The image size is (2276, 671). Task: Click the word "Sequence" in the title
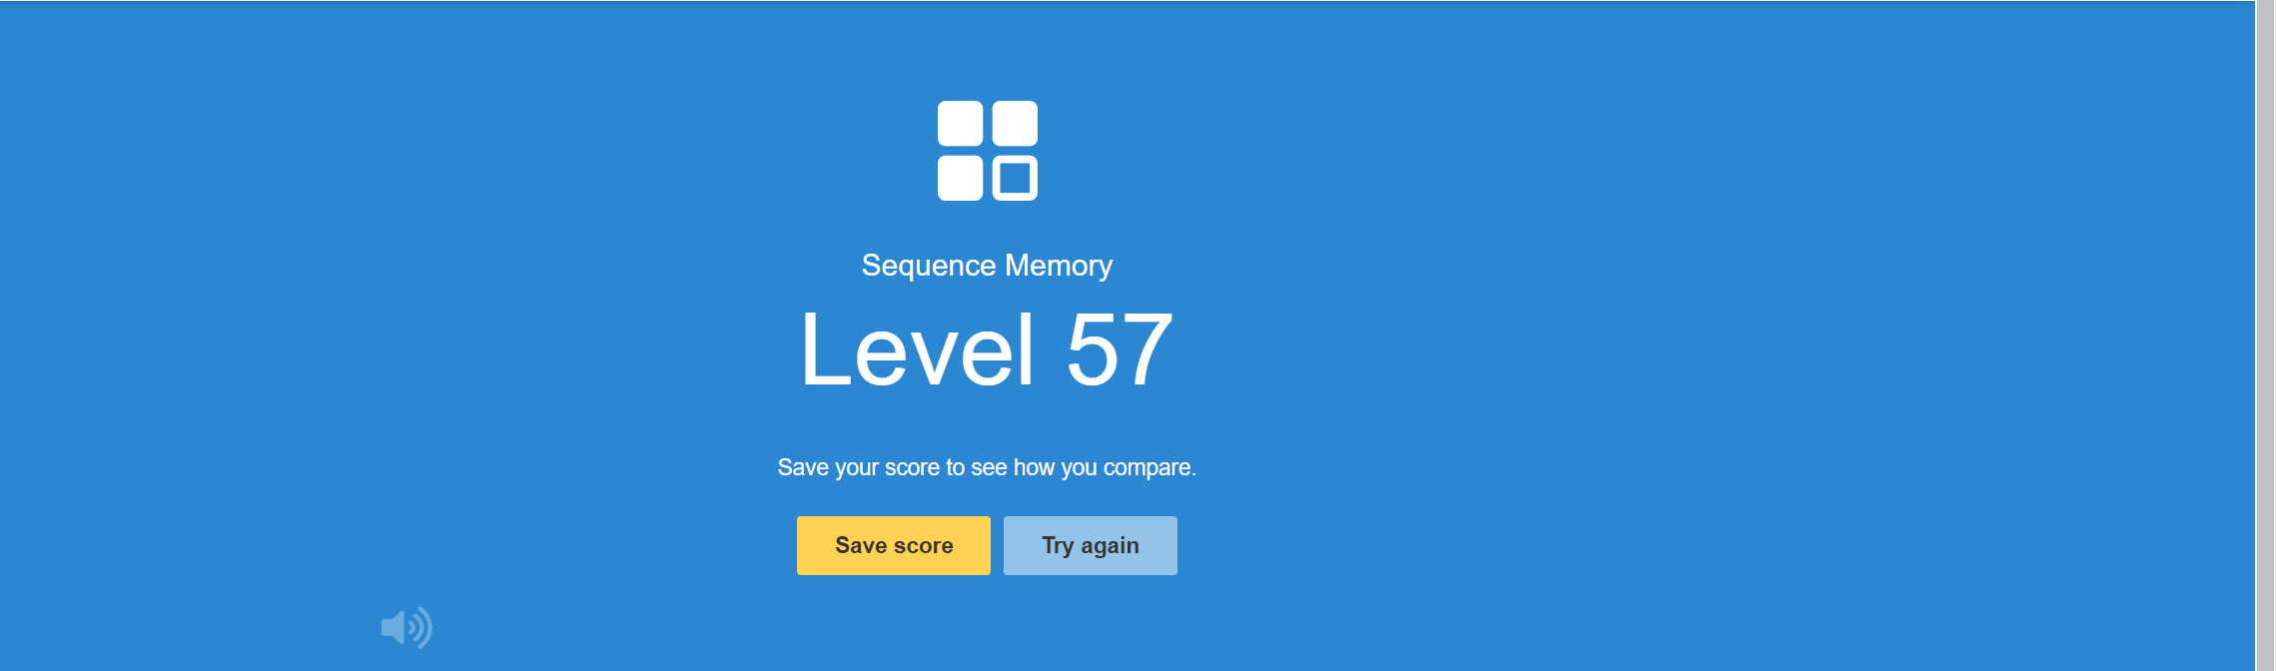929,266
